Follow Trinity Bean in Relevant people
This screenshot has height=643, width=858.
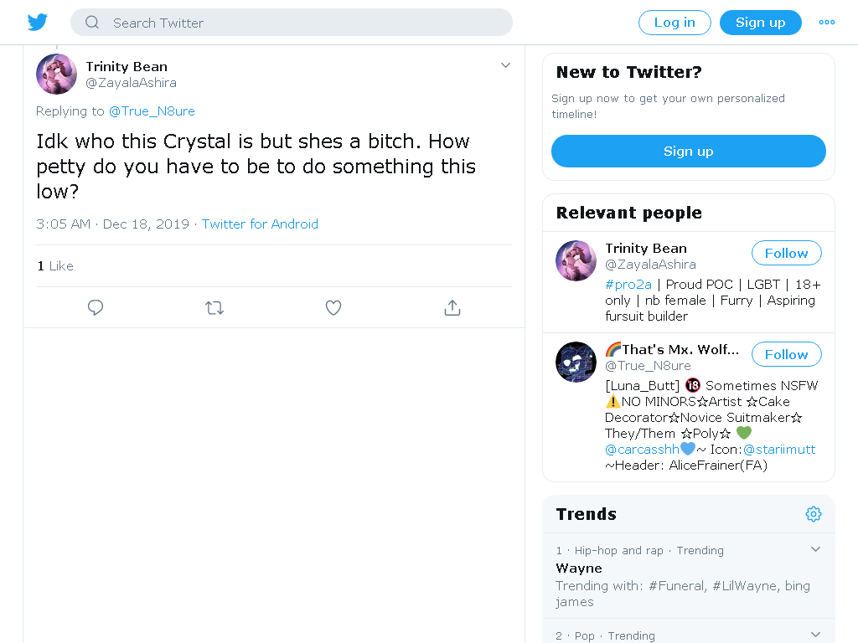786,253
